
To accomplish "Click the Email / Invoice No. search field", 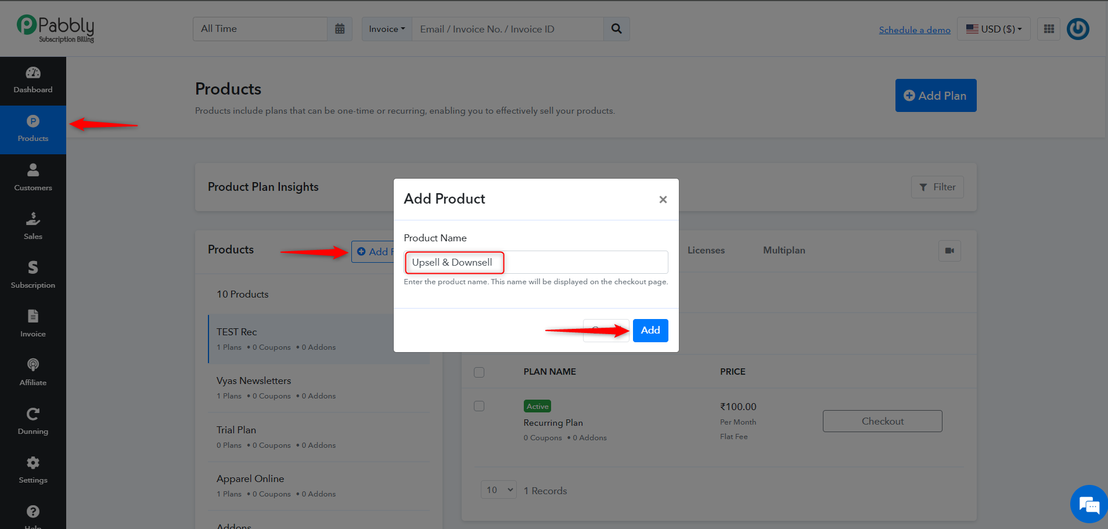I will (x=508, y=29).
